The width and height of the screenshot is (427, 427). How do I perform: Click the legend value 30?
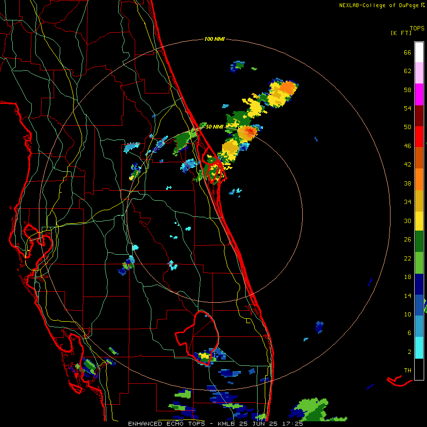[408, 221]
